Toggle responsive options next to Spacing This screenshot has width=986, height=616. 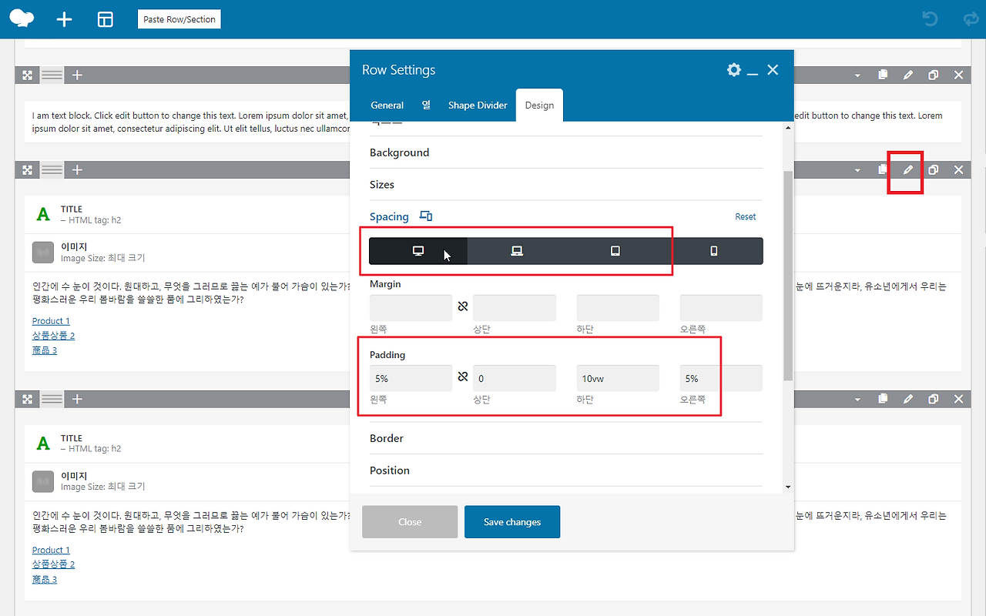coord(426,216)
